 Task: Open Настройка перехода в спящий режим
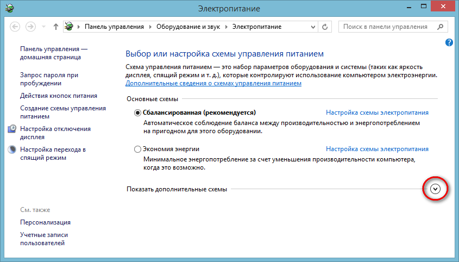(x=53, y=154)
